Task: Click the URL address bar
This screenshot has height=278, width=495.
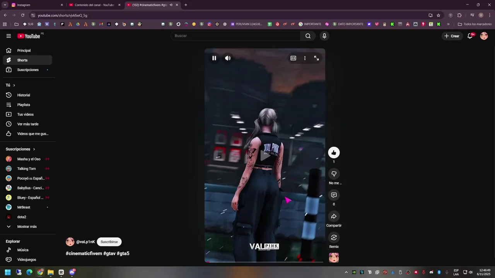Action: (228, 15)
